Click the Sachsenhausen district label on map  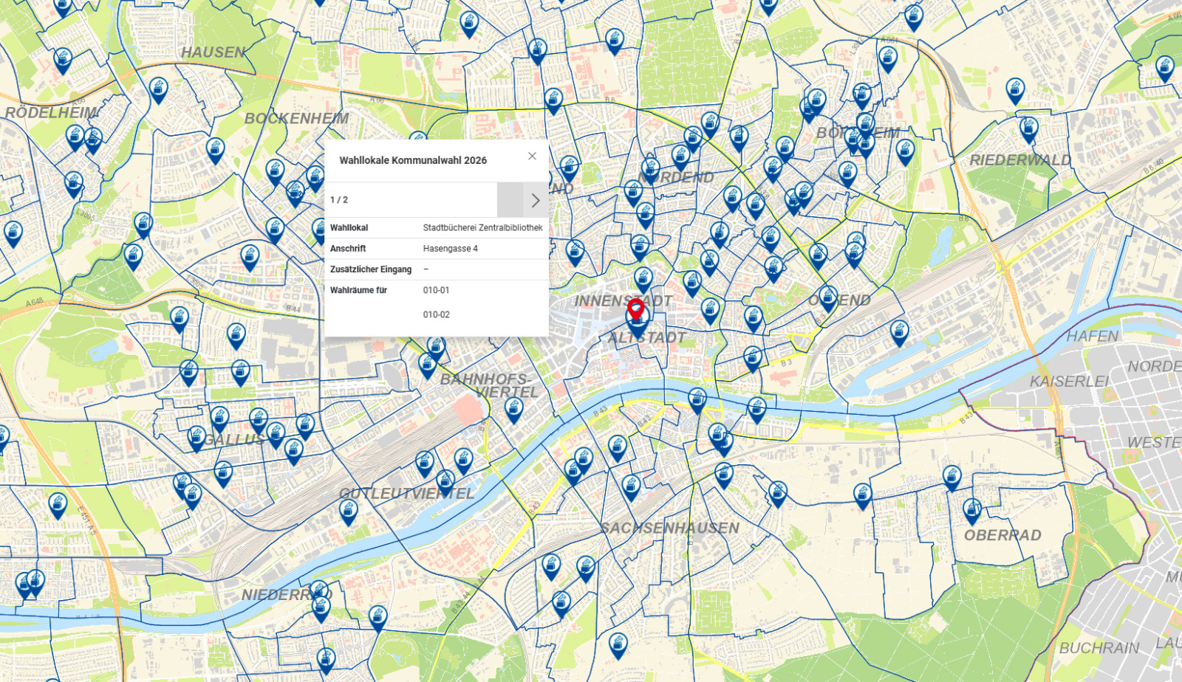pos(669,528)
